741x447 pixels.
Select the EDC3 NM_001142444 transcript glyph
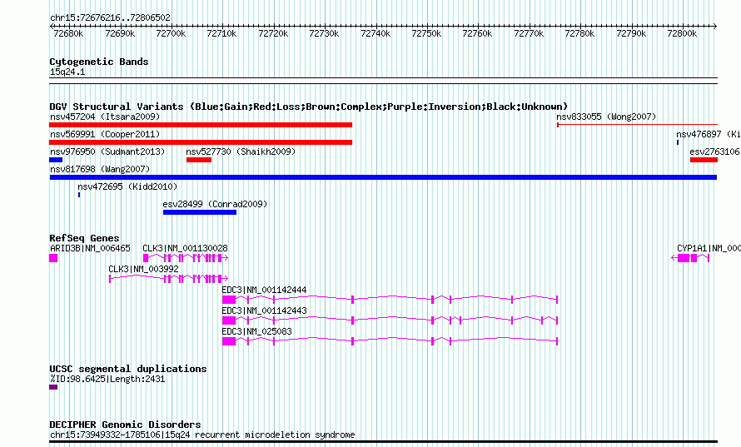click(390, 300)
